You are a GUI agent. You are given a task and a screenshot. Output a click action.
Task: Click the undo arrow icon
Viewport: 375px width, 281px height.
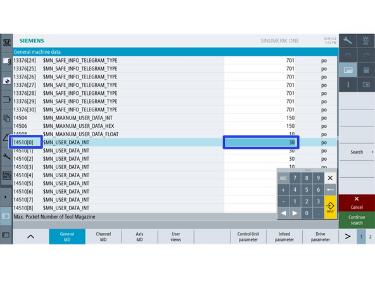(x=348, y=55)
